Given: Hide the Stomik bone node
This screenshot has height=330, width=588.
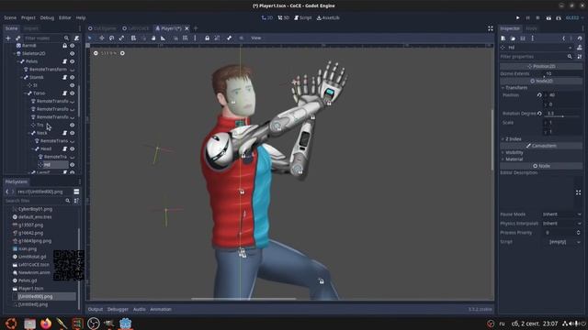Looking at the screenshot, I should [x=72, y=77].
